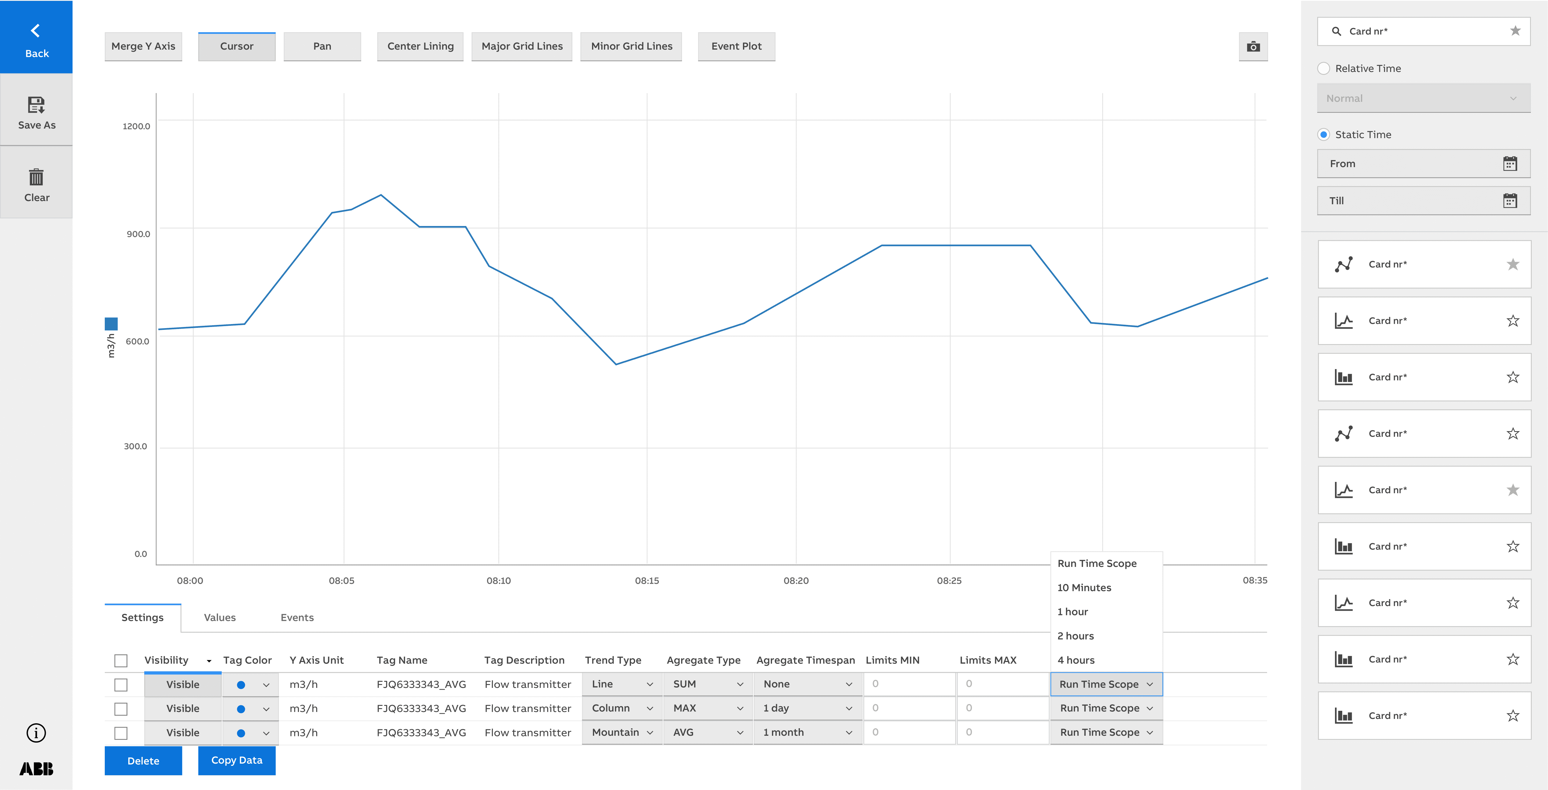Screen dimensions: 1548x790
Task: Expand the Aggregate Type dropdown showing SUM
Action: click(707, 684)
